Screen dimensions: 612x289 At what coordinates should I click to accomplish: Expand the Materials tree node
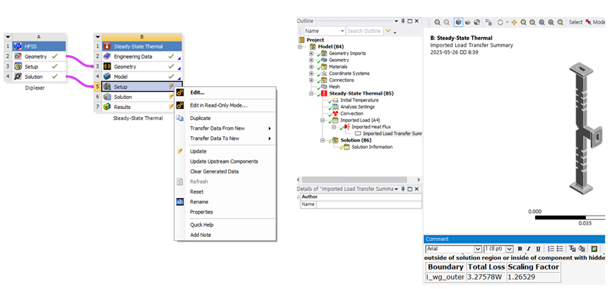click(311, 67)
